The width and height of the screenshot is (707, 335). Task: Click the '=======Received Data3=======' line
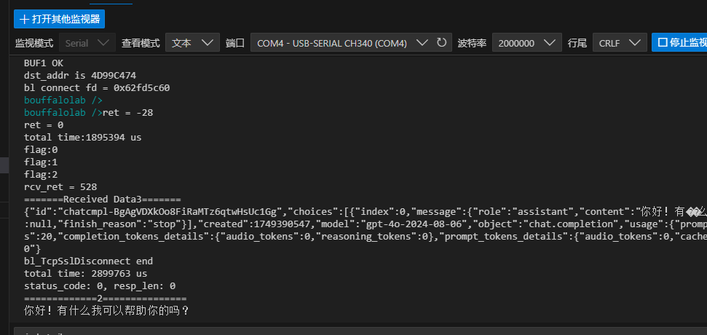(x=103, y=200)
